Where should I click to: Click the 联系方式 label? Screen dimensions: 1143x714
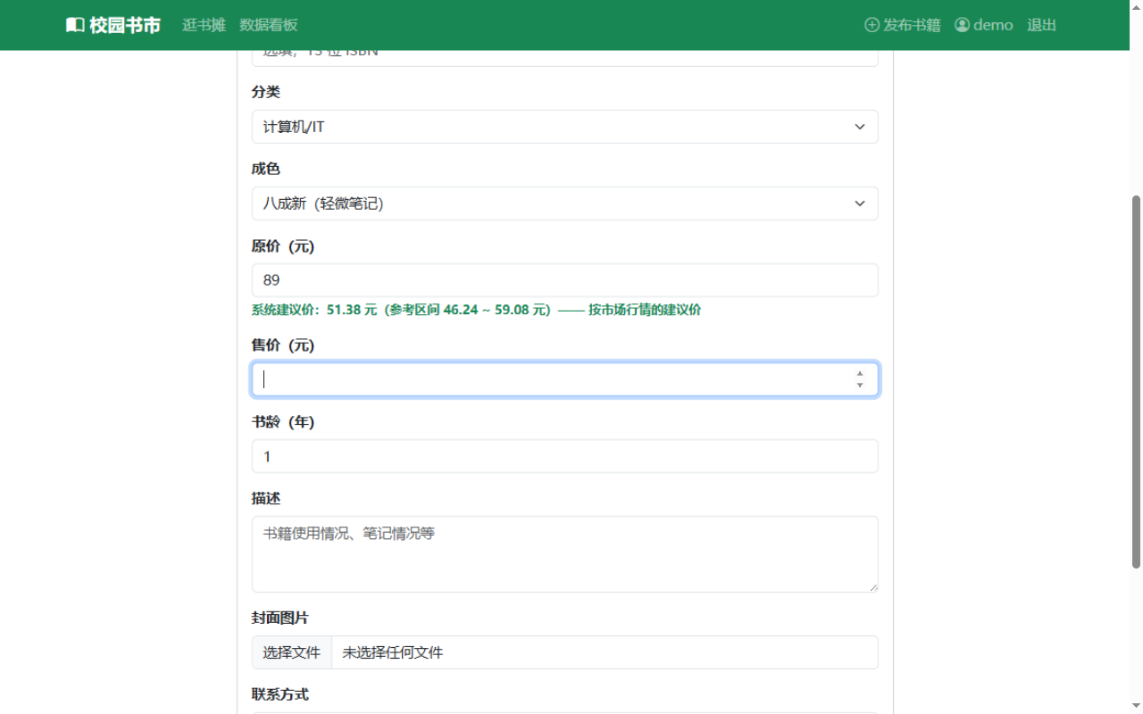pyautogui.click(x=280, y=694)
